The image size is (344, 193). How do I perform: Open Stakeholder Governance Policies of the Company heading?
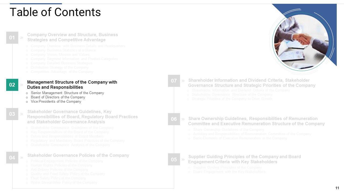(x=78, y=155)
